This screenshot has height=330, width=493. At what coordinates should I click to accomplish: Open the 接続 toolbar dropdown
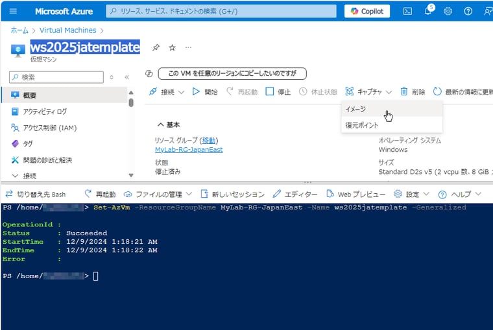coord(166,92)
